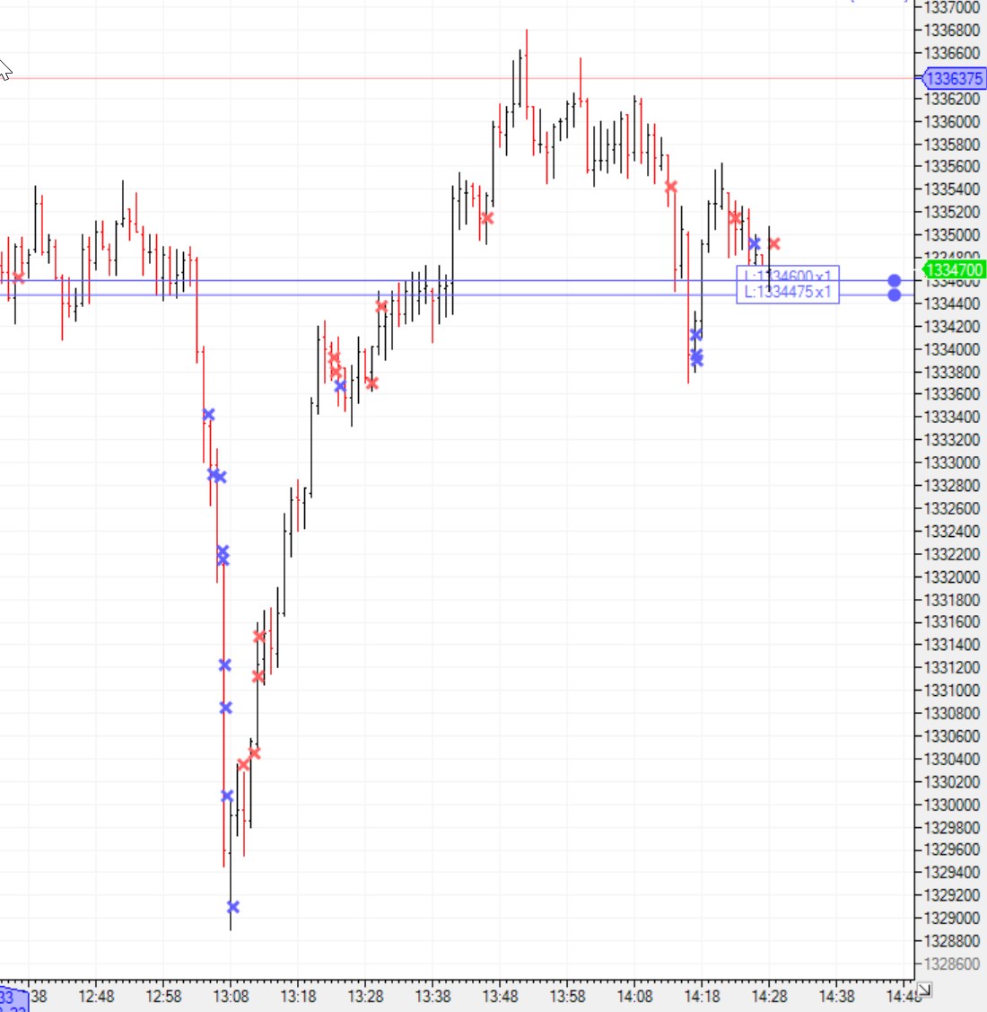Click the blue 1336375 price marker
The image size is (987, 1012).
point(953,79)
